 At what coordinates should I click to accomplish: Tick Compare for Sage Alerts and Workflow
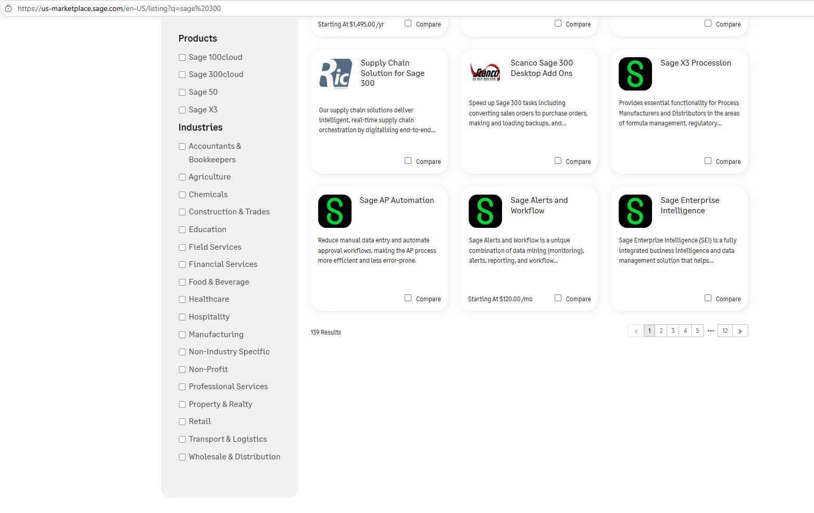coord(558,298)
